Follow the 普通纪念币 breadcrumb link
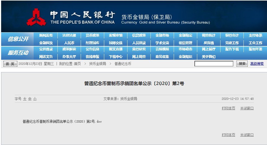This screenshot has width=267, height=145. tap(123, 64)
